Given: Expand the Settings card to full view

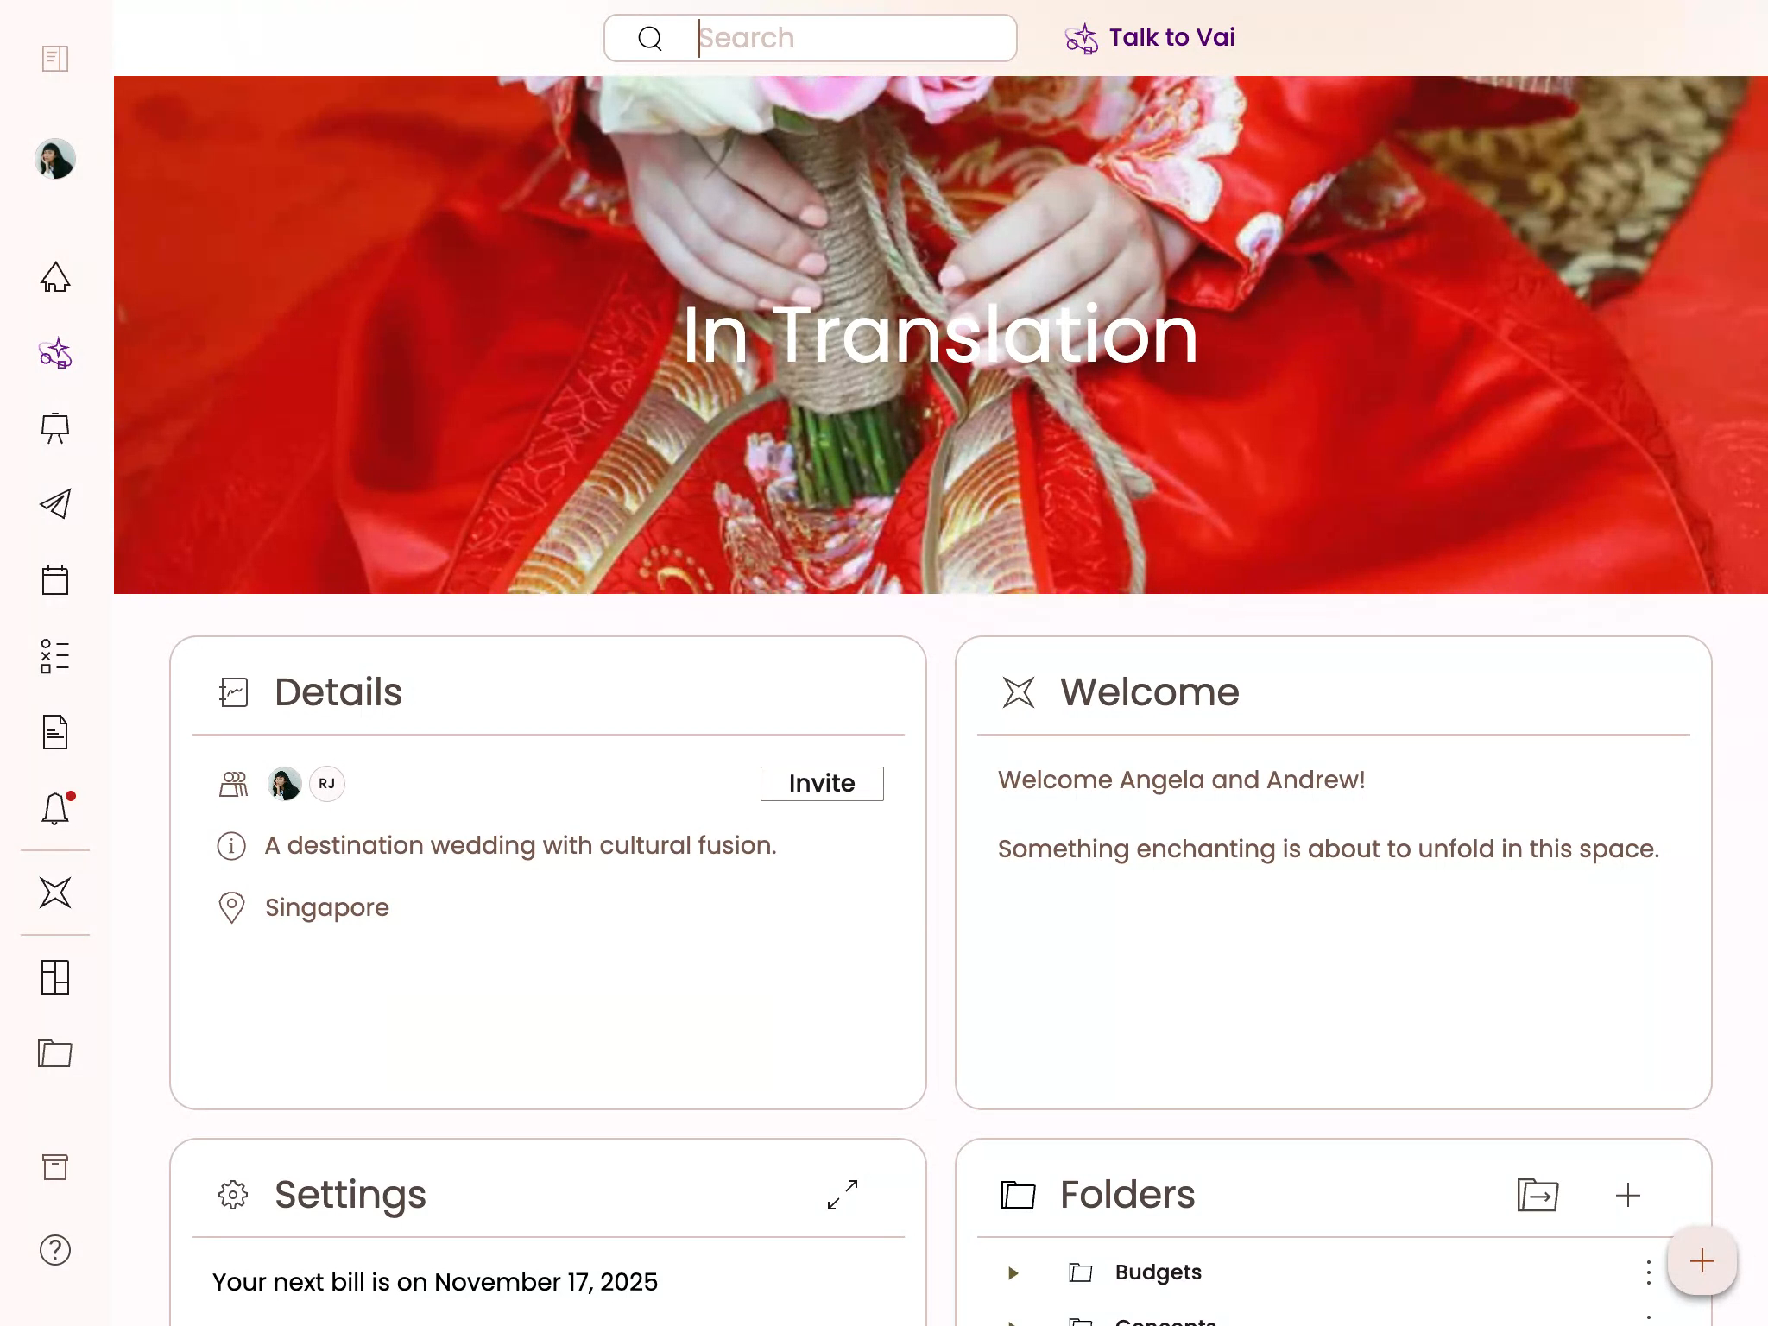Looking at the screenshot, I should pyautogui.click(x=843, y=1195).
